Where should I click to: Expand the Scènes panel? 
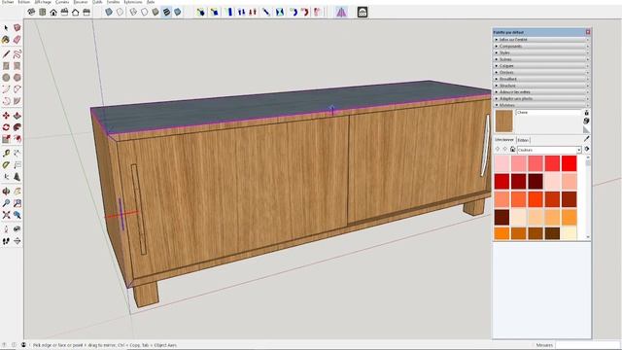(541, 59)
